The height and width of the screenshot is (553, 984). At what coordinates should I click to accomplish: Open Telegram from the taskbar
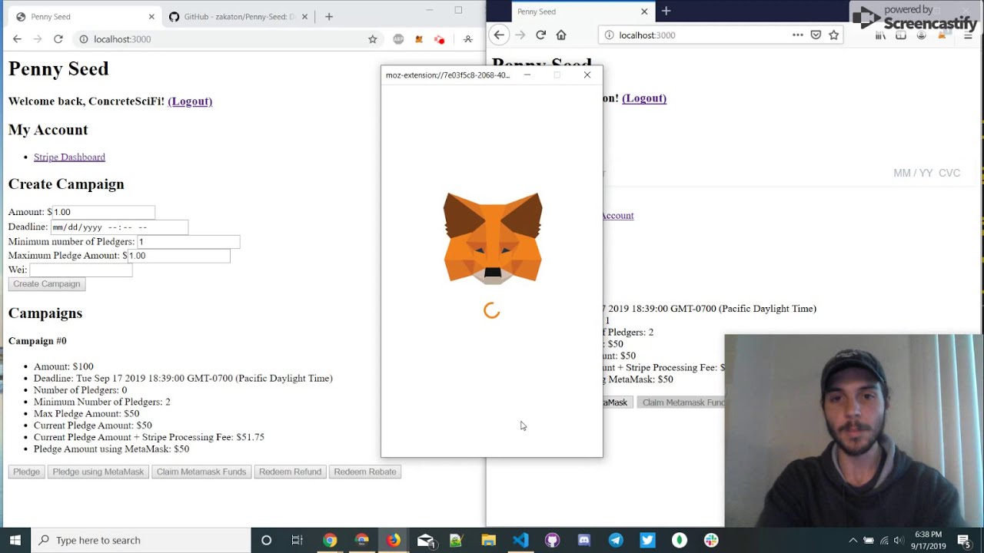[x=616, y=540]
